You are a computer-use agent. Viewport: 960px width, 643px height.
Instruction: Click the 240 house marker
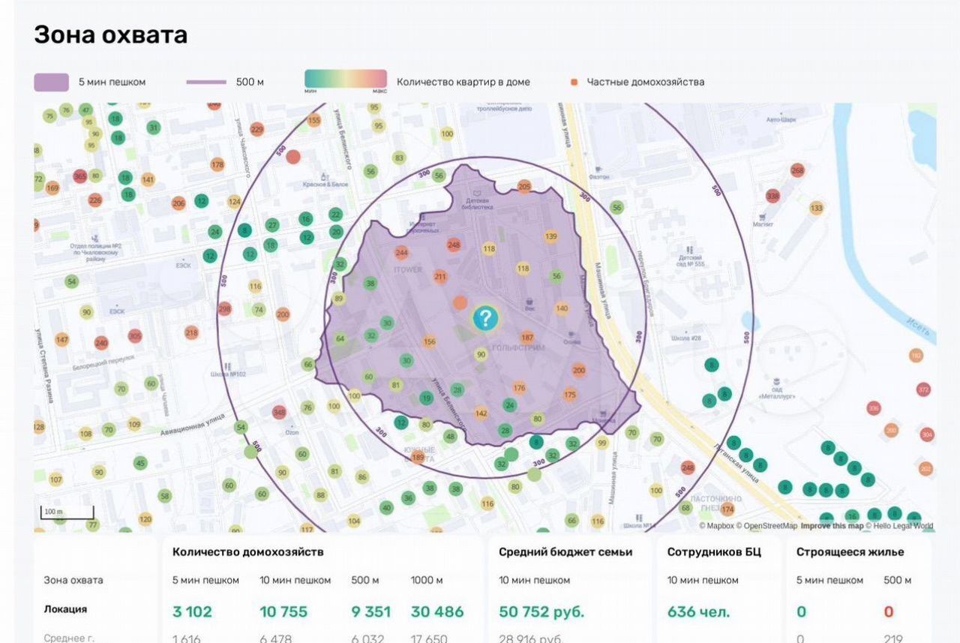point(101,343)
